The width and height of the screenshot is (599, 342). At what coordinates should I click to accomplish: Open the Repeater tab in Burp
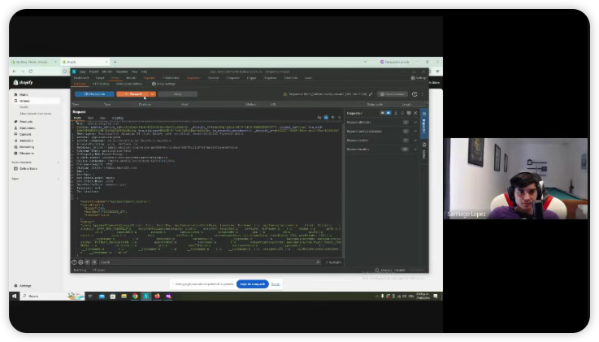pos(149,78)
